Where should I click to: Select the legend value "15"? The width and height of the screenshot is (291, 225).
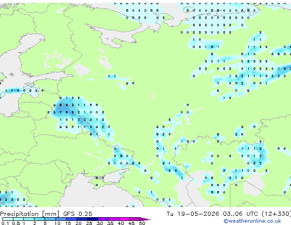[68, 223]
